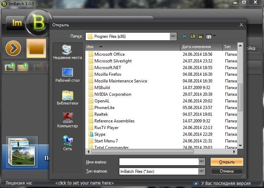This screenshot has height=188, width=264.
Task: Open view options arrow beside grid icon
Action: 214,36
